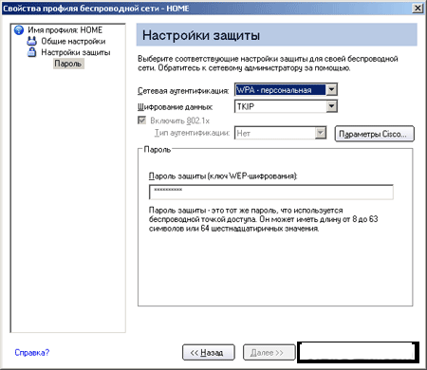
Task: Expand the Сетевая аутентификация dropdown arrow
Action: tap(331, 90)
